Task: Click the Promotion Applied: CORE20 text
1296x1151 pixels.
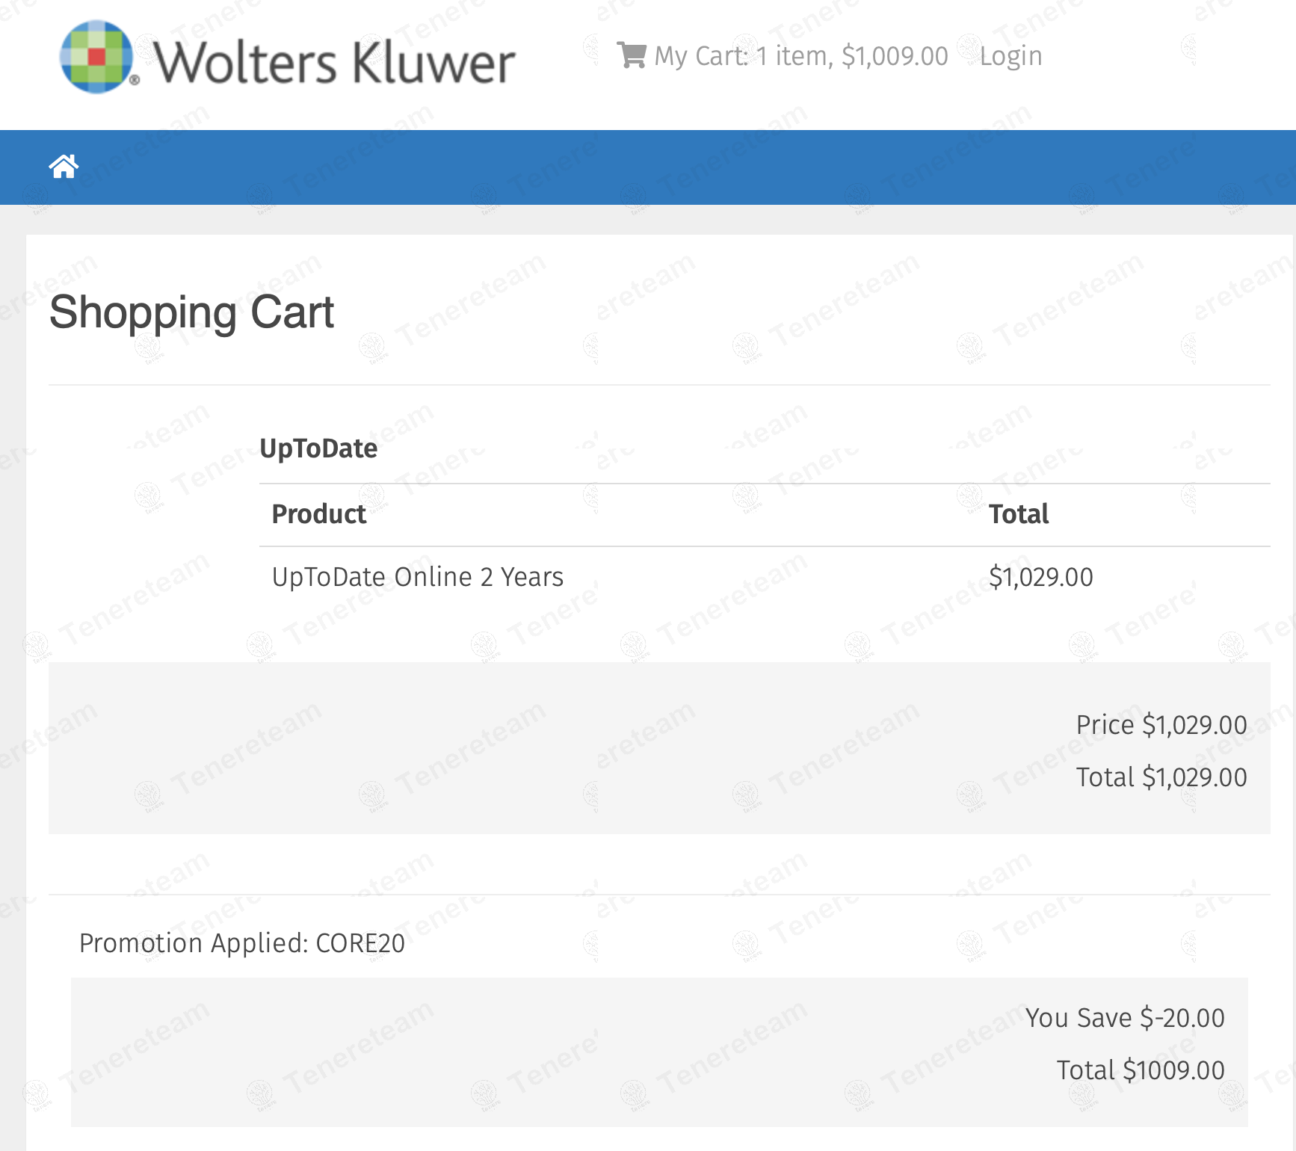Action: 242,943
